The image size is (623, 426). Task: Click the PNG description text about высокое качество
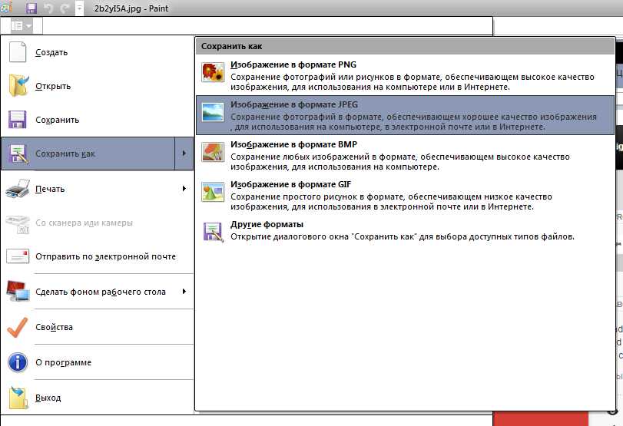coord(413,82)
